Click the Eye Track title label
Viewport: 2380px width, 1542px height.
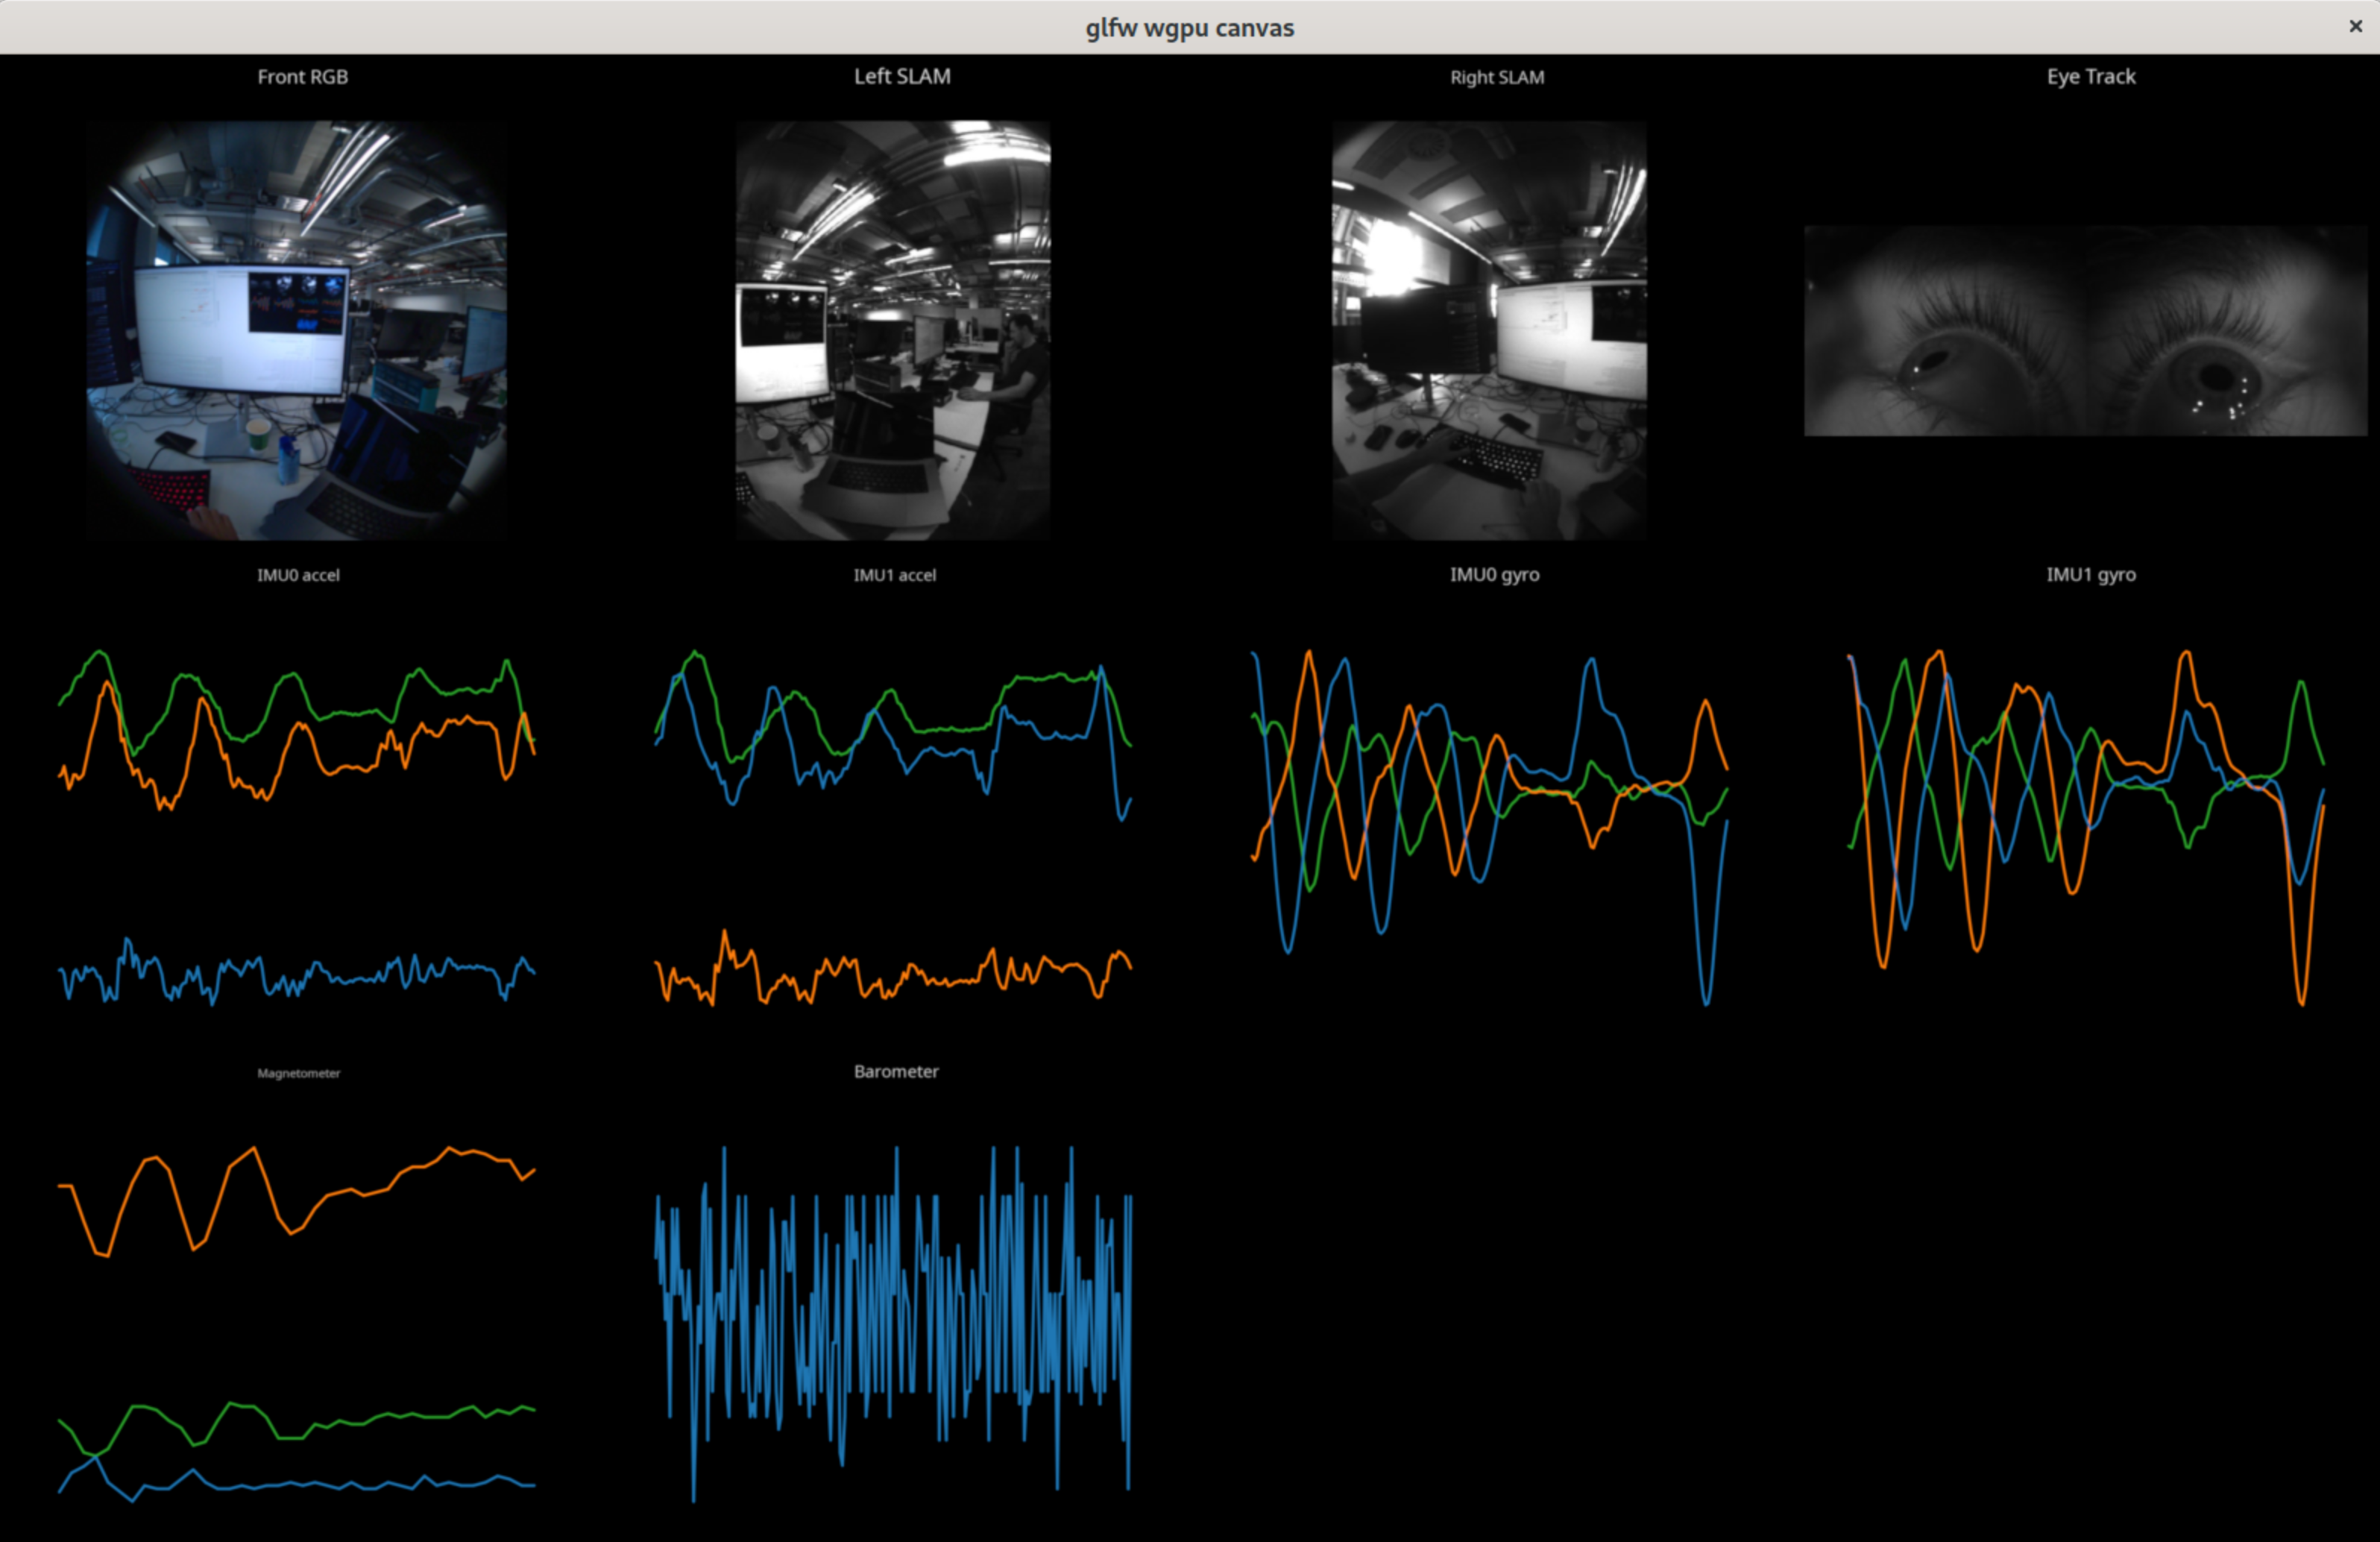[2091, 77]
